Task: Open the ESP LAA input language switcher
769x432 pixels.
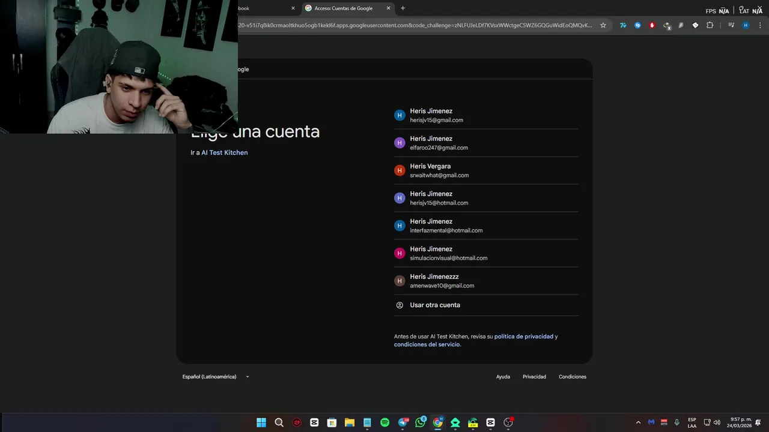Action: point(692,422)
